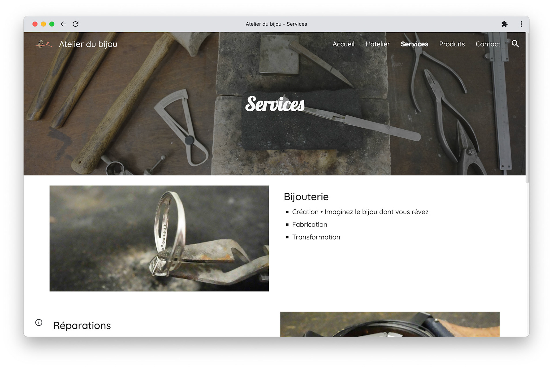
Task: Click the watch image below
Action: 390,324
